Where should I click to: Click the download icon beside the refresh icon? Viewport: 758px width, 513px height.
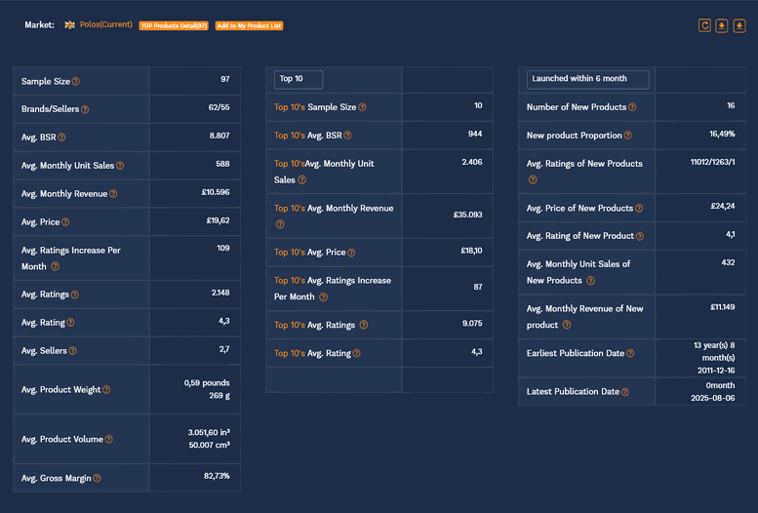point(722,25)
